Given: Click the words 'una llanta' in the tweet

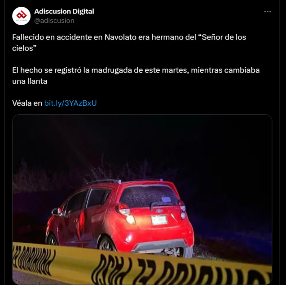Looking at the screenshot, I should (30, 81).
